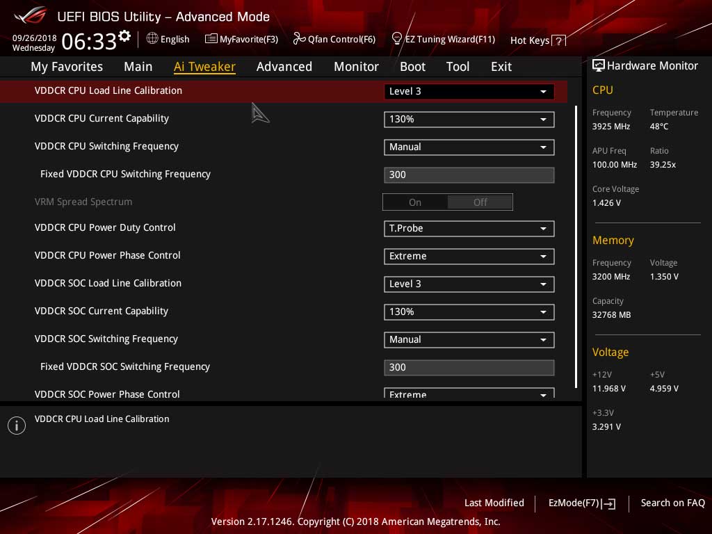The height and width of the screenshot is (534, 712).
Task: Click CPU temperature value 48°C
Action: (659, 127)
